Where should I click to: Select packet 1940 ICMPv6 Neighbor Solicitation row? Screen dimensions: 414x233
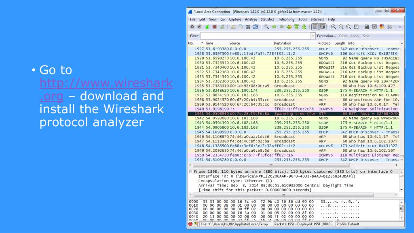click(294, 109)
